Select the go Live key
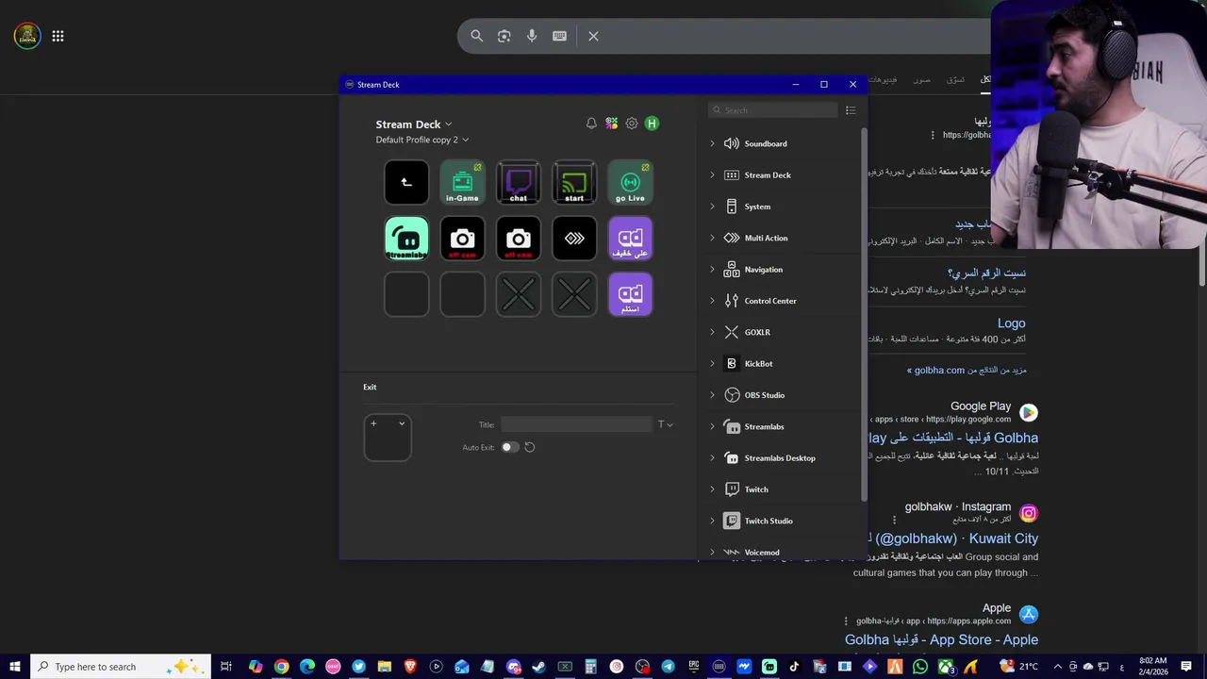The height and width of the screenshot is (679, 1207). (630, 182)
